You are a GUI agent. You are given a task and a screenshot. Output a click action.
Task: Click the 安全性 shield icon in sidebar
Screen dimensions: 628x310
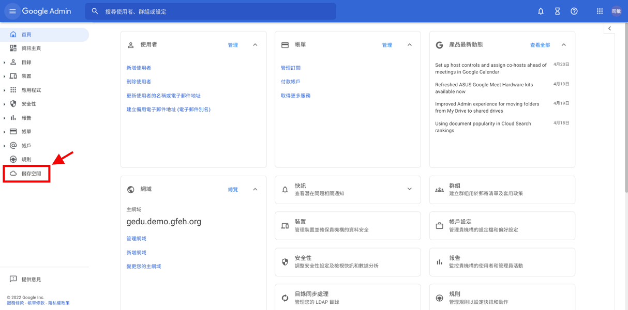pos(13,104)
